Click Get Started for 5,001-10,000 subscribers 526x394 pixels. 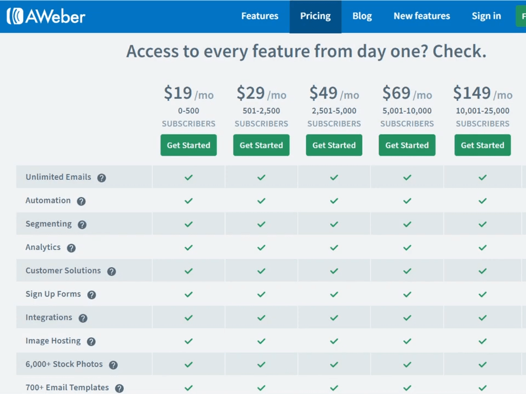(x=407, y=145)
